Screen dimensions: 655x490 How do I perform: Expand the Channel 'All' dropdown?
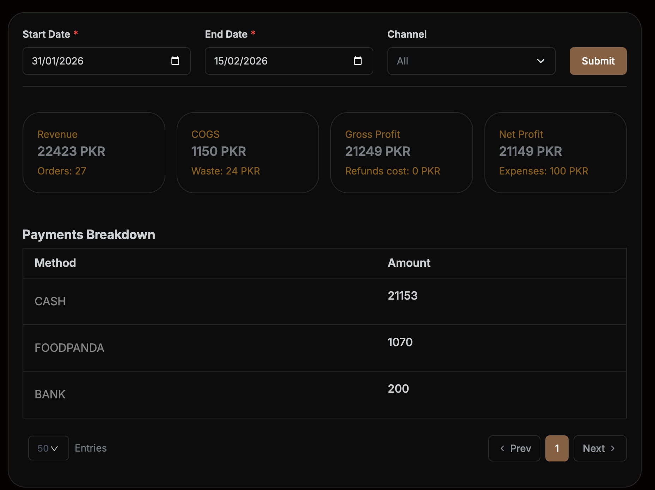tap(471, 61)
